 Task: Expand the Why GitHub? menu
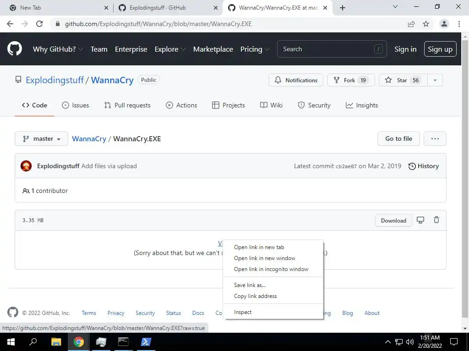pyautogui.click(x=58, y=49)
